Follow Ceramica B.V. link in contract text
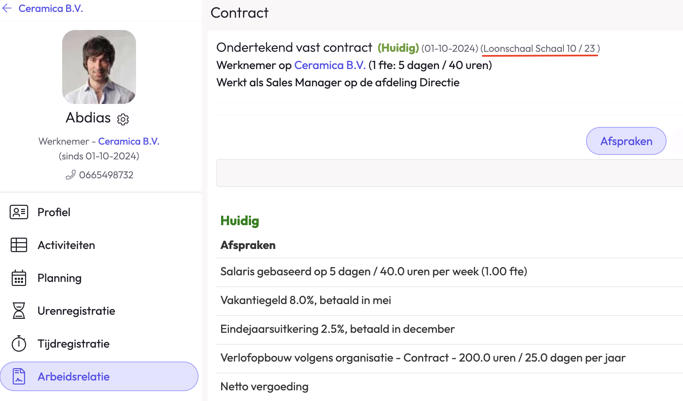Viewport: 683px width, 401px height. click(330, 65)
